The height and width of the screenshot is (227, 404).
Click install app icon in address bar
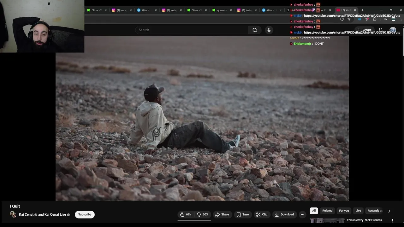pos(342,19)
